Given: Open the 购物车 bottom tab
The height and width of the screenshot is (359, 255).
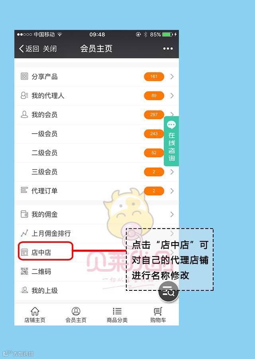Looking at the screenshot, I should pyautogui.click(x=158, y=315).
